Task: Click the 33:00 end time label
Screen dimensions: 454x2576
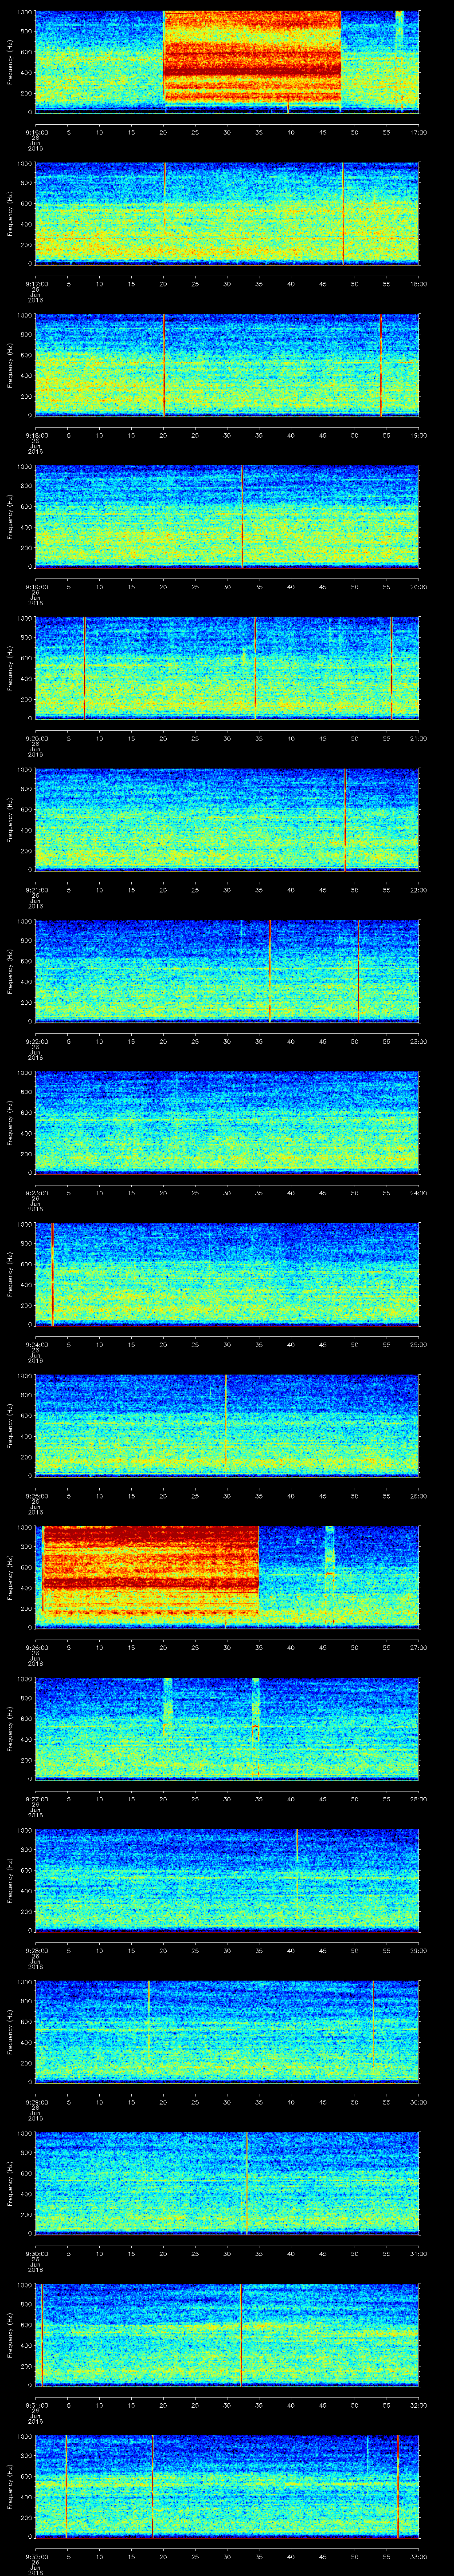Action: coord(418,2556)
